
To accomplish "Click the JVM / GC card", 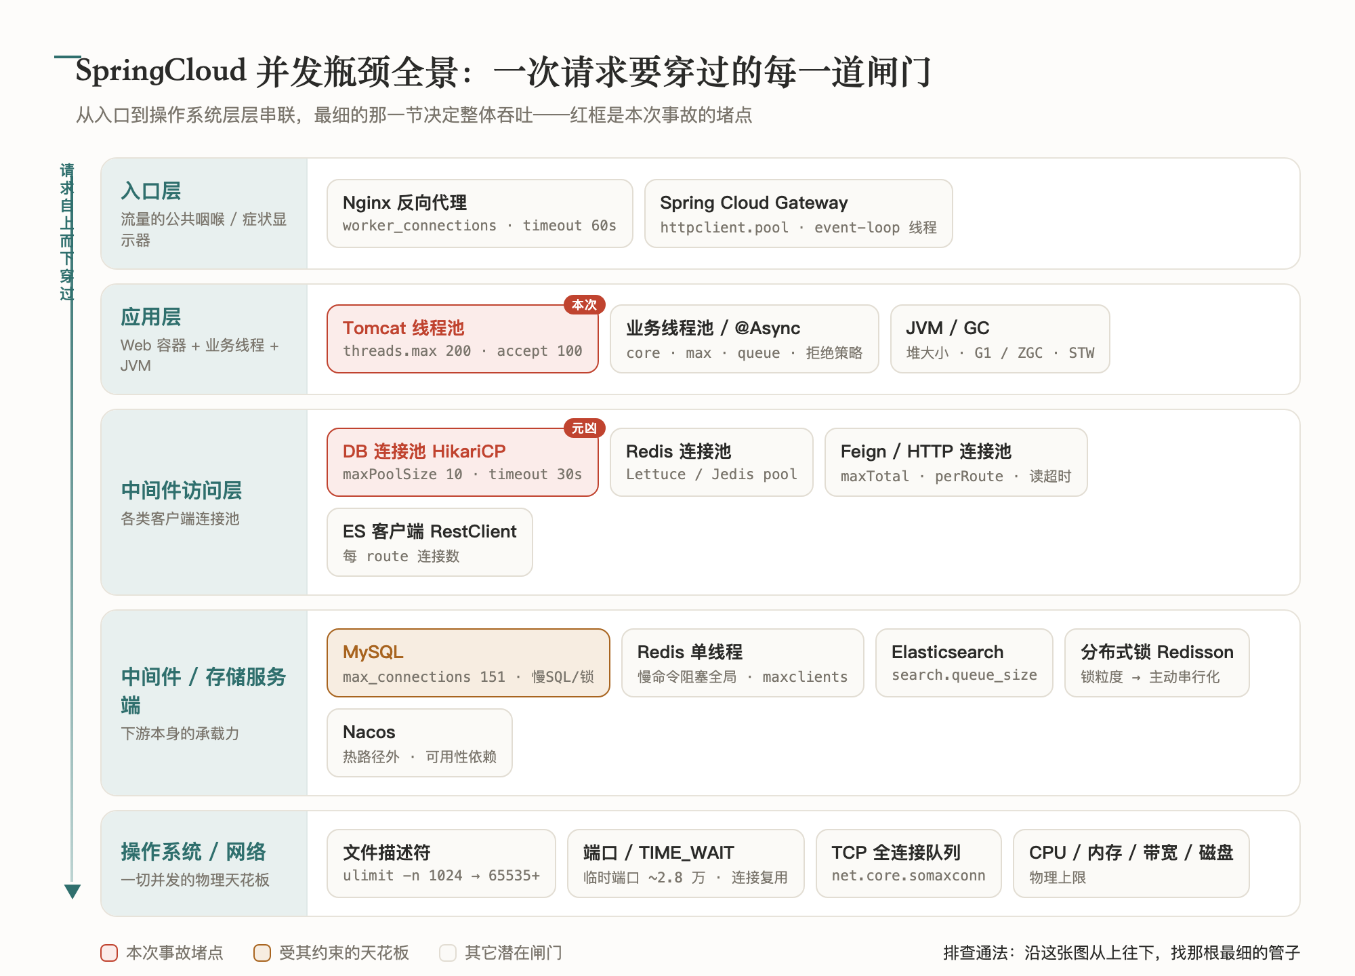I will tap(1000, 339).
